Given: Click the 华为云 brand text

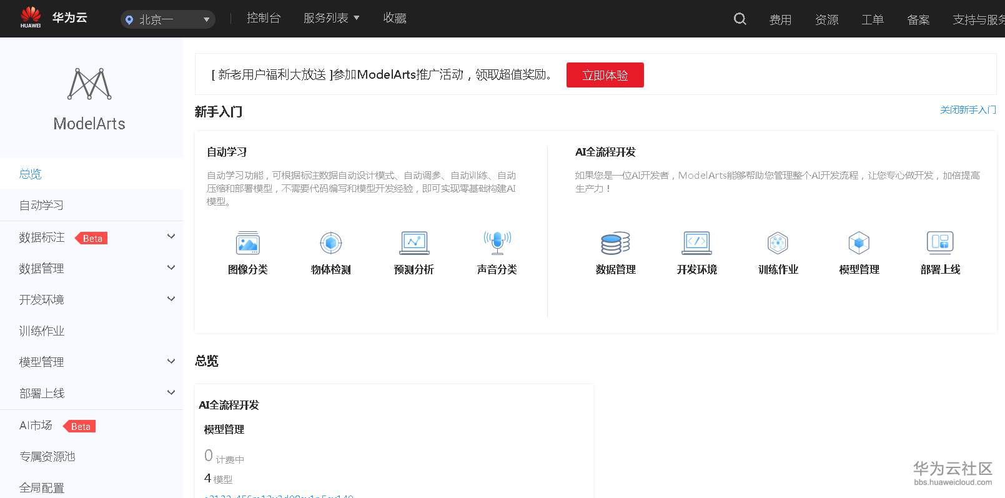Looking at the screenshot, I should pos(70,17).
